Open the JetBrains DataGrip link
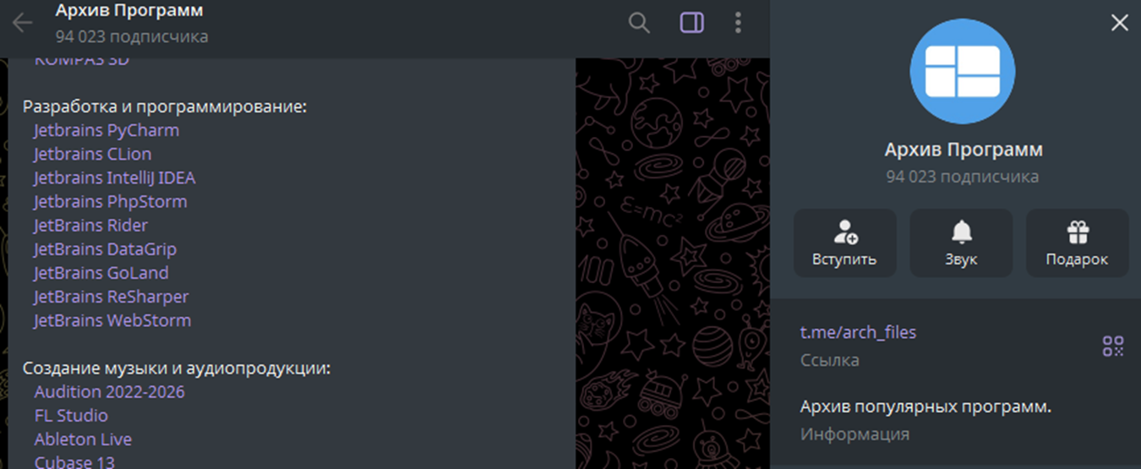The width and height of the screenshot is (1141, 469). click(x=105, y=249)
